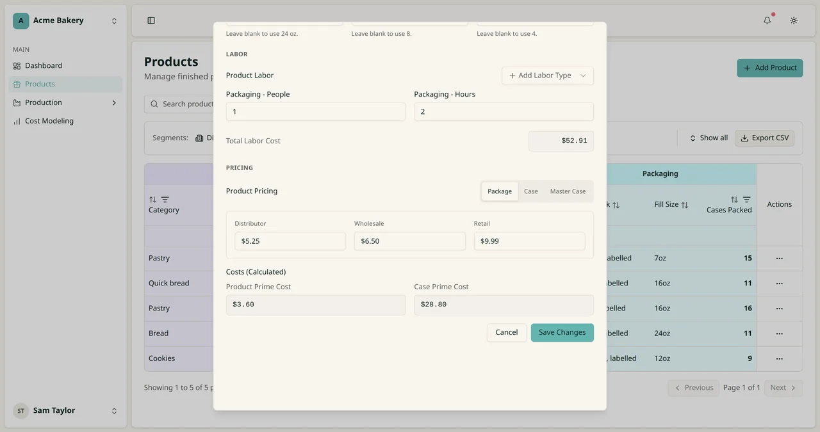
Task: Expand Show all columns
Action: click(709, 138)
